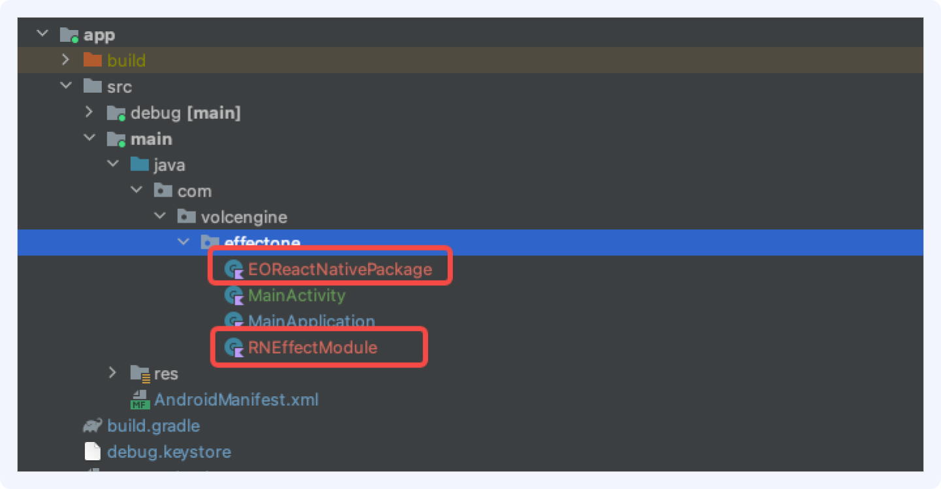941x489 pixels.
Task: Click the EOReactNativePackage Kotlin class icon
Action: pos(234,269)
